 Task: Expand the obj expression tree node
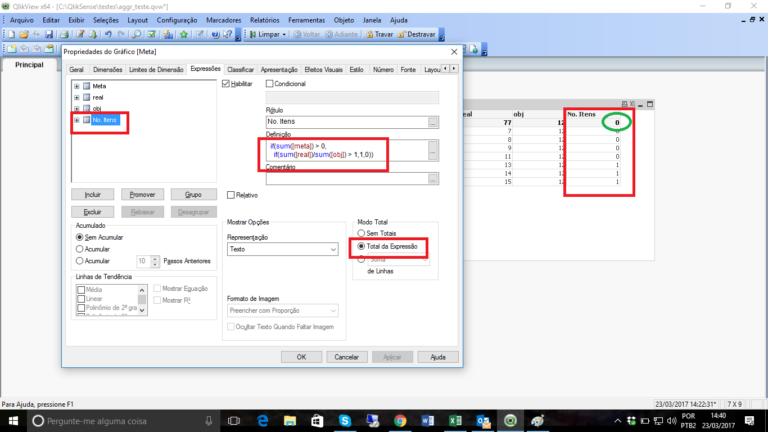pos(76,108)
